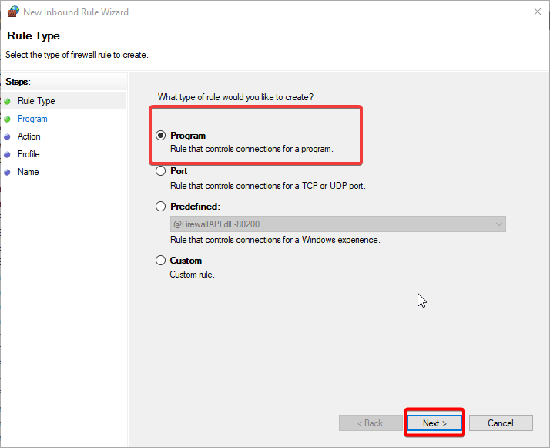Click the Cancel button
This screenshot has width=550, height=448.
[501, 423]
